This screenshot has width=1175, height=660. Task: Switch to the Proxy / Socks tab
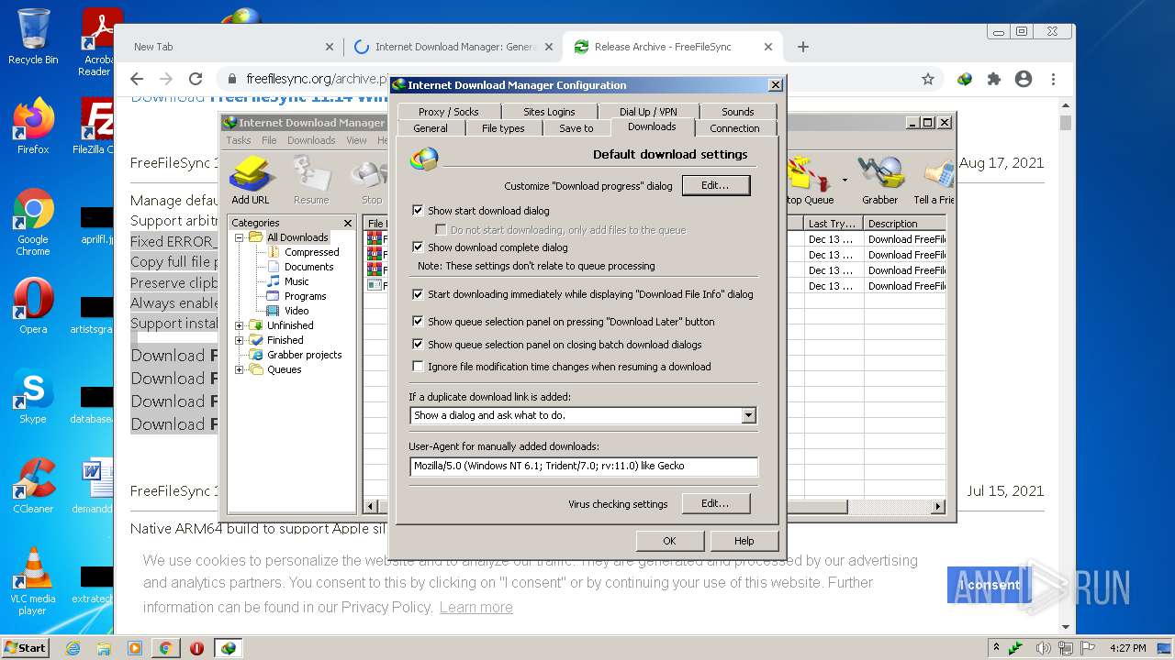coord(448,112)
